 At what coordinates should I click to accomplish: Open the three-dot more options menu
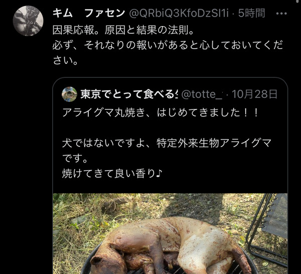point(281,14)
